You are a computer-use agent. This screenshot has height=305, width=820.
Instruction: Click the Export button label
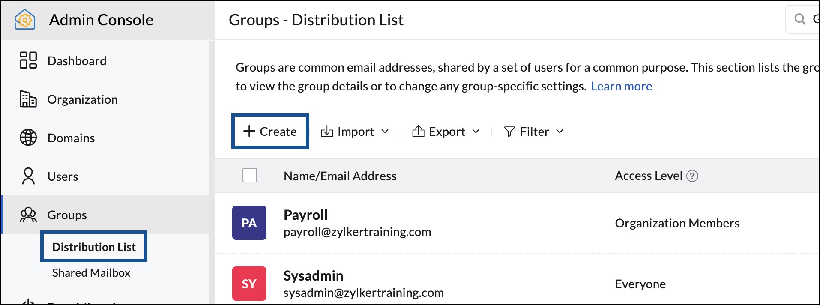pyautogui.click(x=447, y=132)
